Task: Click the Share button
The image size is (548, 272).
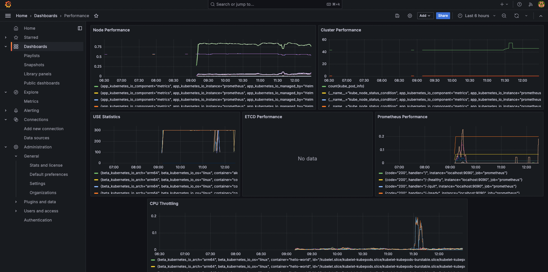Action: coord(443,16)
